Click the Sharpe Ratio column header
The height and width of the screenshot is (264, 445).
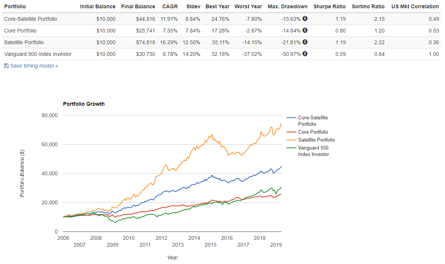coord(329,6)
